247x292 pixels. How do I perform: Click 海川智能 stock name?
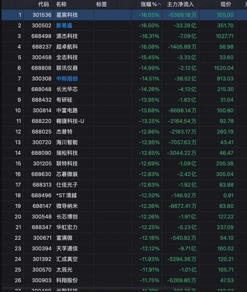coord(67,142)
